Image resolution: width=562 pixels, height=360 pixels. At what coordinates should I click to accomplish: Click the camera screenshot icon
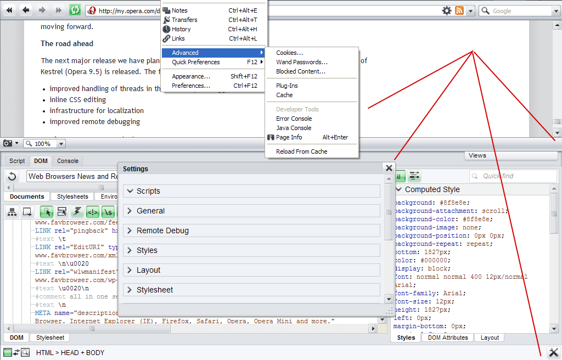(x=8, y=143)
